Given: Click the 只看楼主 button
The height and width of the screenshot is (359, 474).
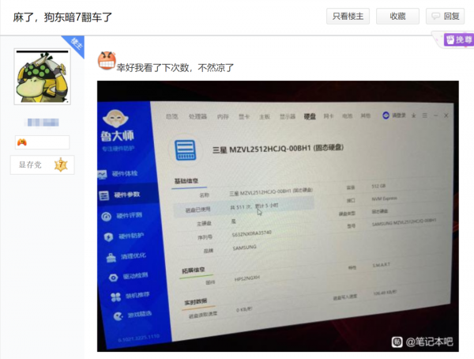Looking at the screenshot, I should click(x=348, y=17).
